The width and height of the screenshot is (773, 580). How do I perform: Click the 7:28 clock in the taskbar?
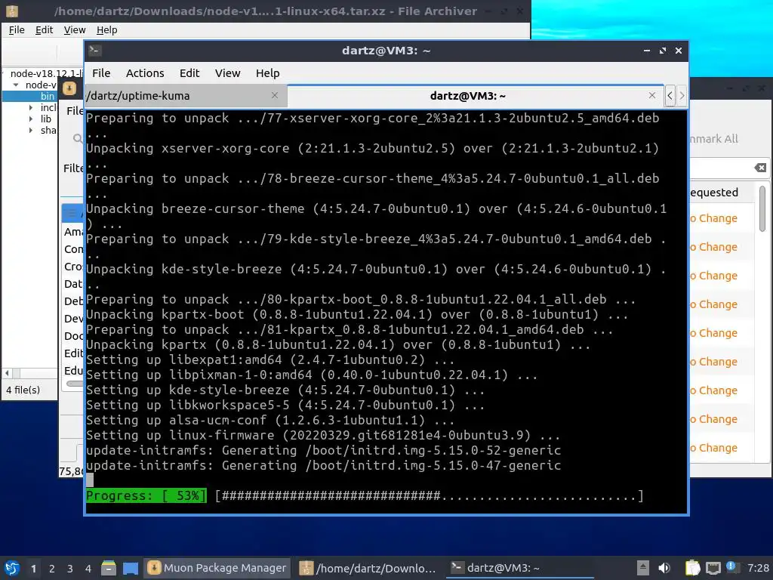[758, 568]
